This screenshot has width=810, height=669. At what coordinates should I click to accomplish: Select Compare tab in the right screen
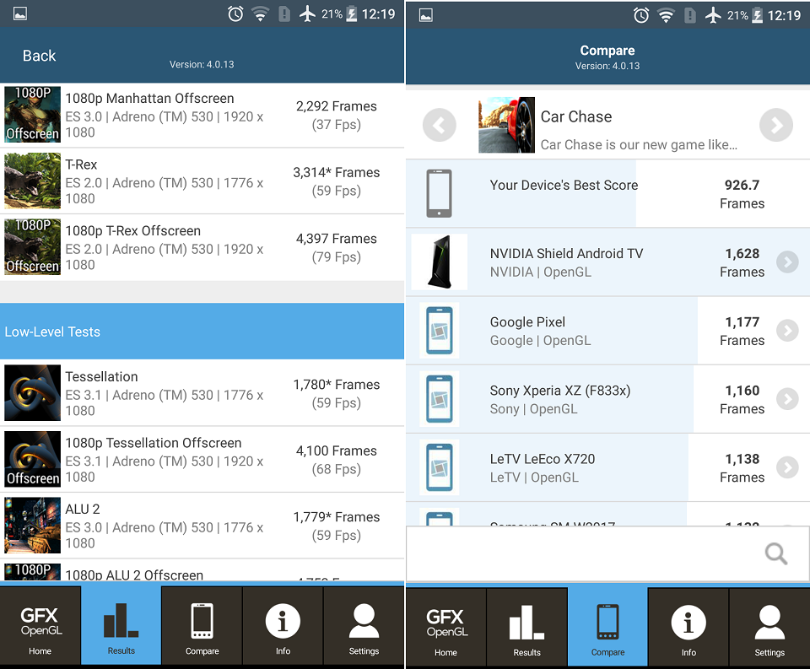(607, 627)
